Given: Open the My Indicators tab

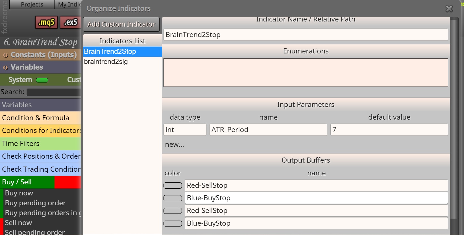Looking at the screenshot, I should (68, 5).
